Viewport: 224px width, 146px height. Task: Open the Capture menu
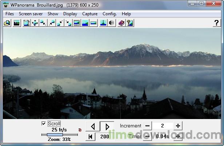click(x=90, y=14)
